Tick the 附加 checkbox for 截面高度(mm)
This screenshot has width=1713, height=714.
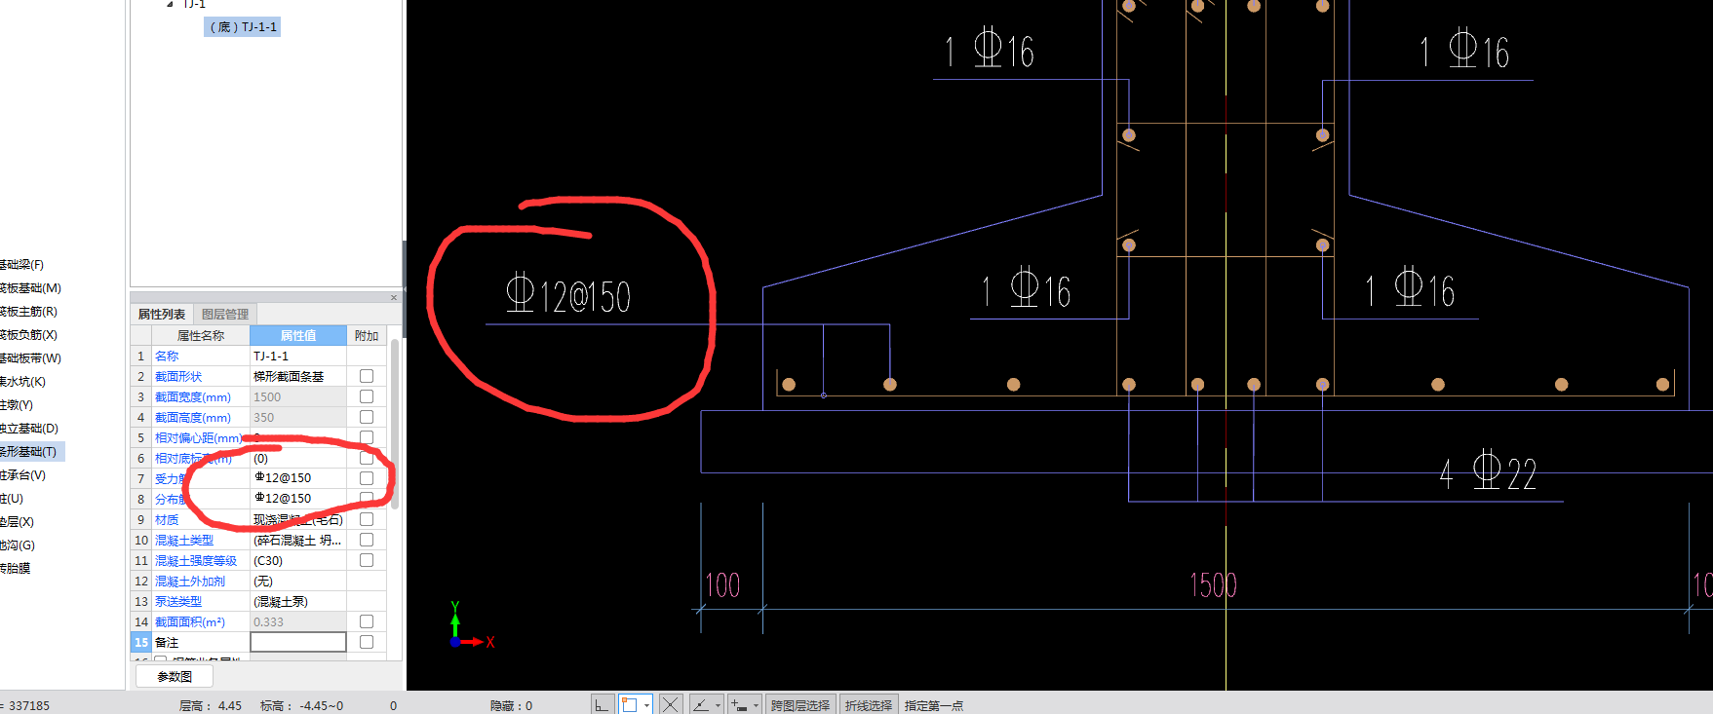[x=367, y=417]
